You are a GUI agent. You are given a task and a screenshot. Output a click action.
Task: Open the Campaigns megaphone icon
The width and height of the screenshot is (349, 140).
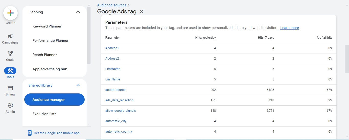click(10, 36)
